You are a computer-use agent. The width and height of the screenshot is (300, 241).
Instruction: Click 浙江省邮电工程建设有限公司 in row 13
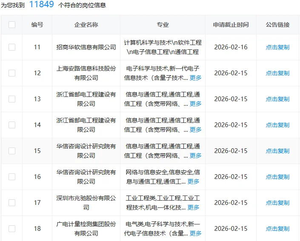coord(86,99)
